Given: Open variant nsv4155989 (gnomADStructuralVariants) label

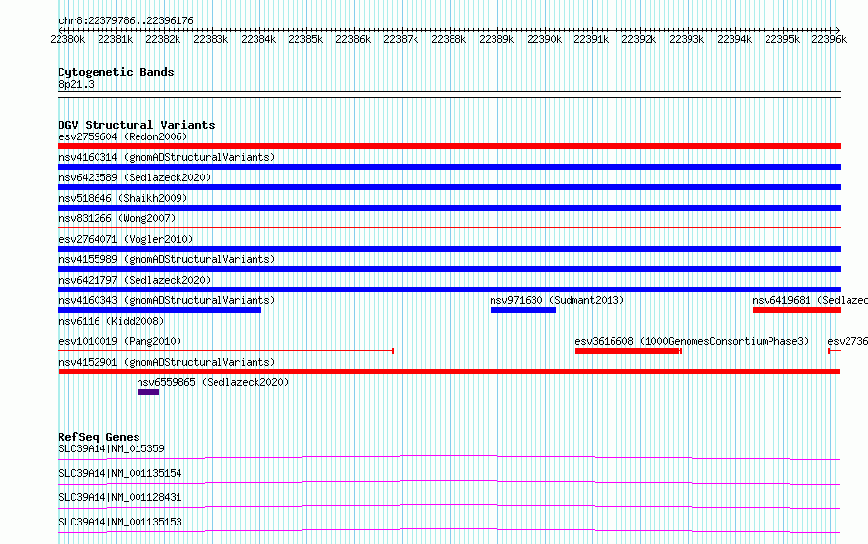Looking at the screenshot, I should coord(167,259).
